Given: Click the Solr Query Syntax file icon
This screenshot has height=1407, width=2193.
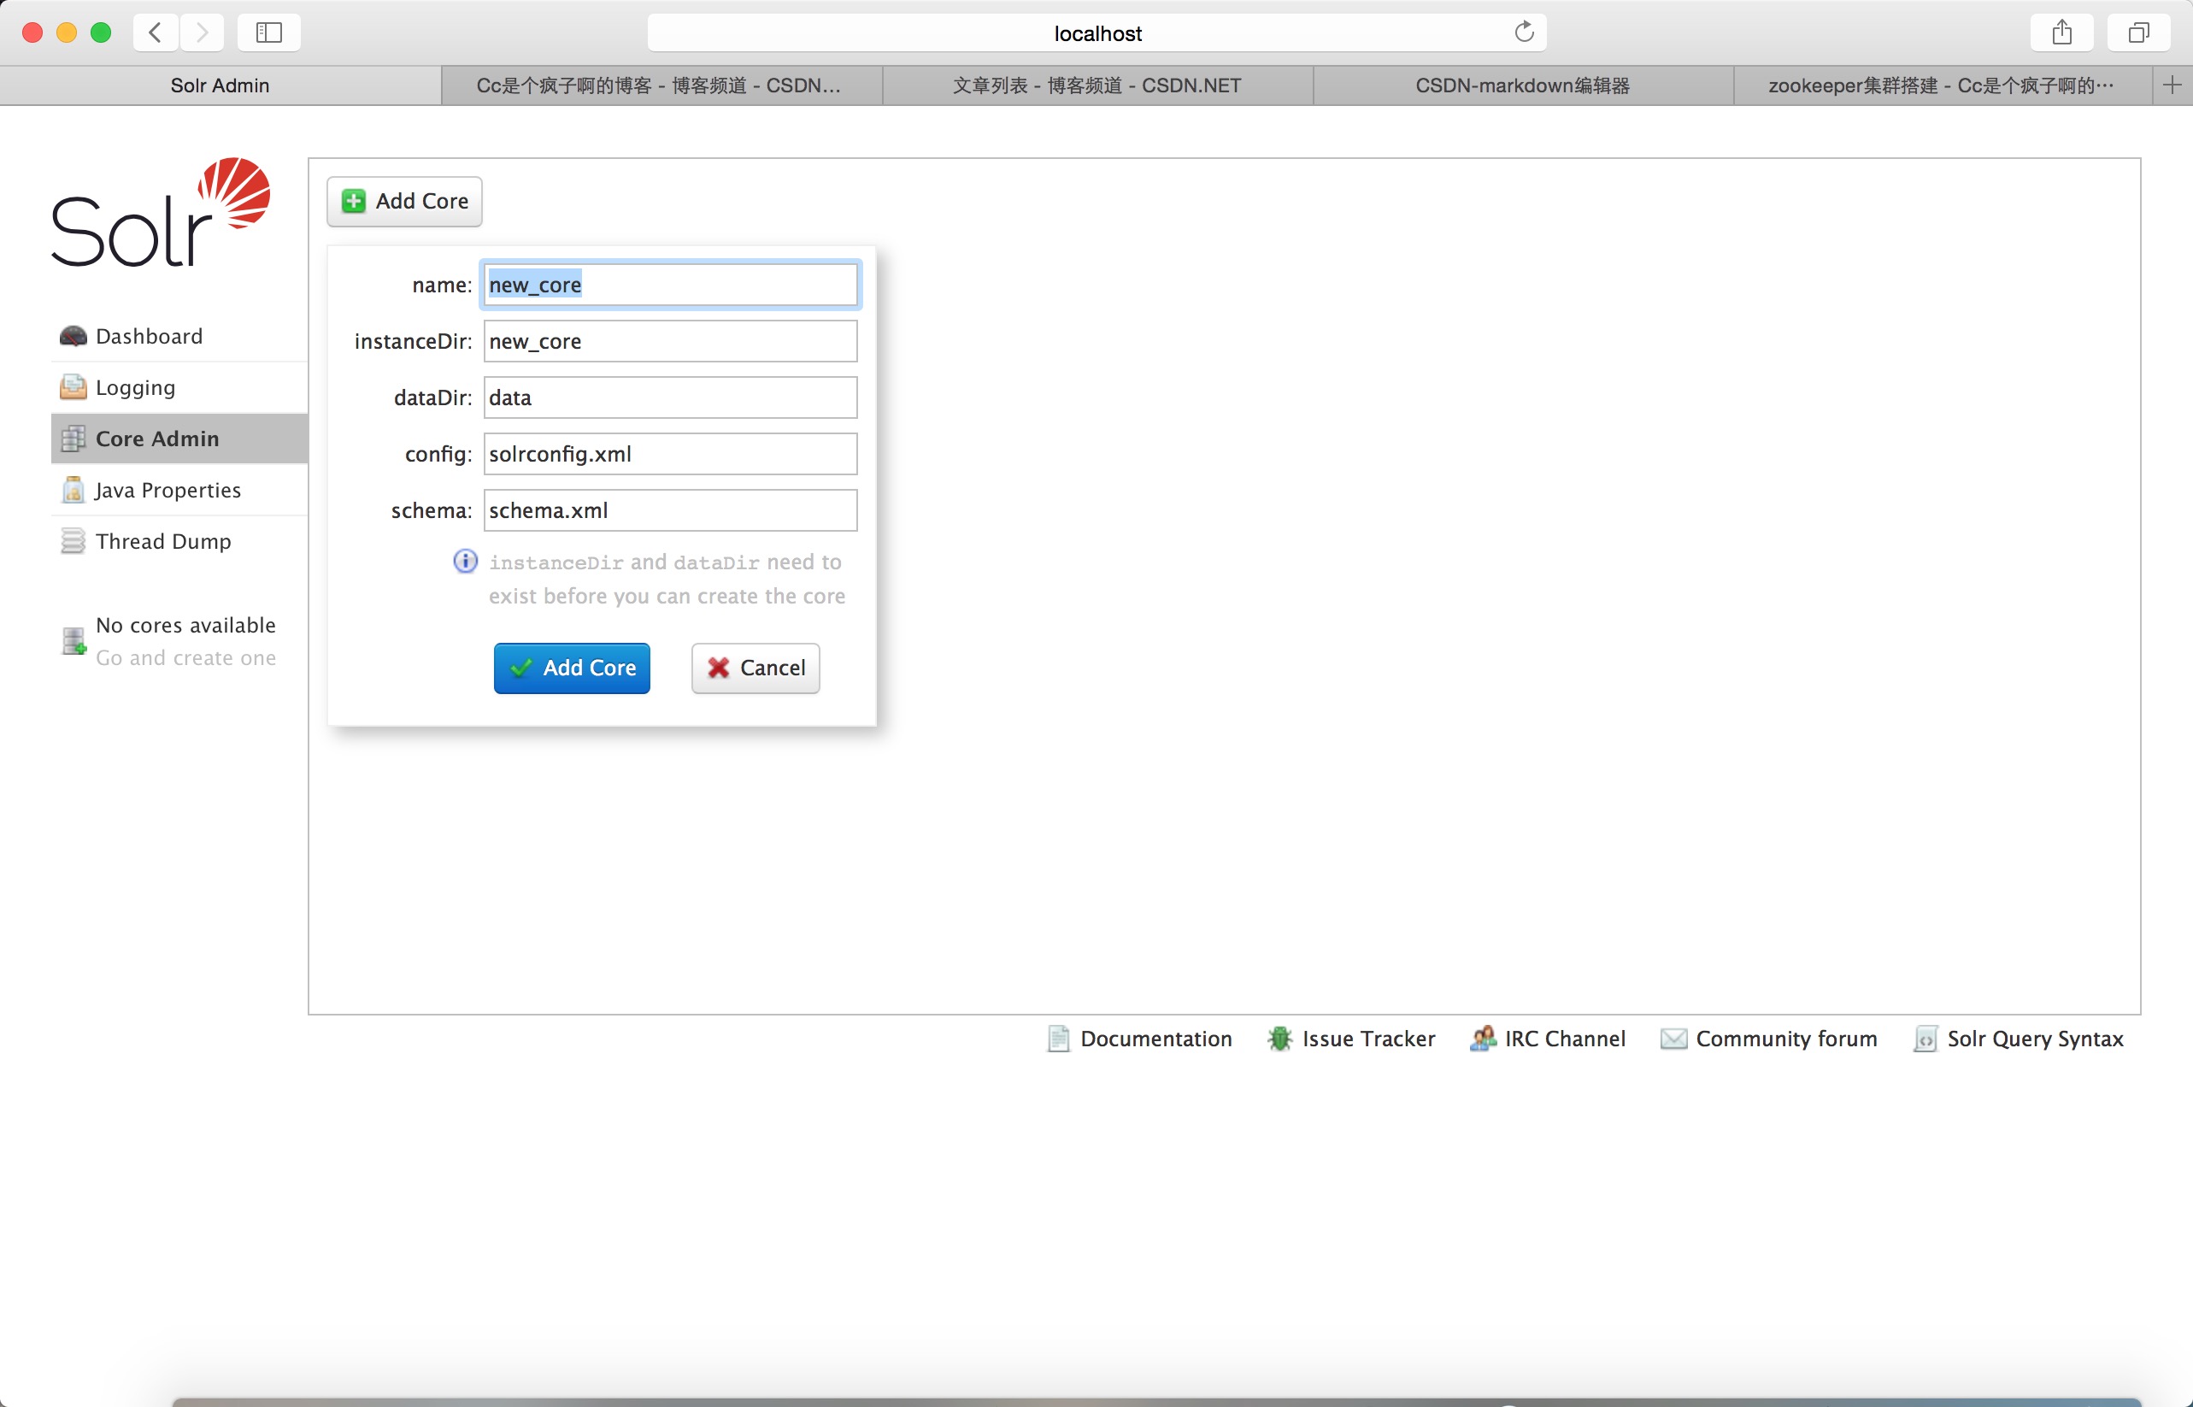Looking at the screenshot, I should pos(1925,1039).
